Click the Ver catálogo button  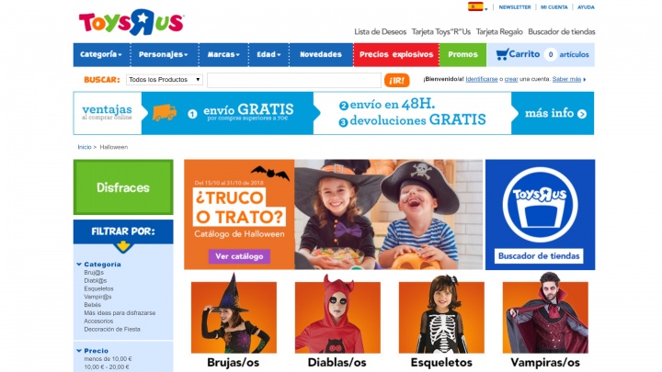pyautogui.click(x=239, y=256)
